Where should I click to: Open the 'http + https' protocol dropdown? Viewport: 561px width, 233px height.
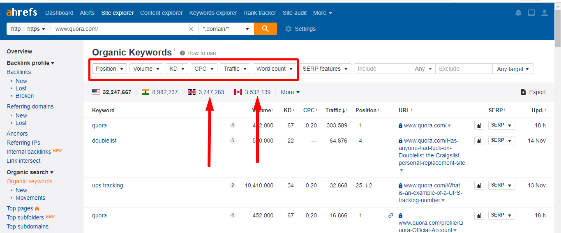click(x=28, y=29)
